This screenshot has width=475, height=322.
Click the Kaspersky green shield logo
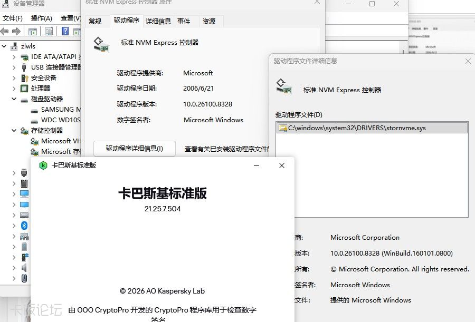pos(43,165)
